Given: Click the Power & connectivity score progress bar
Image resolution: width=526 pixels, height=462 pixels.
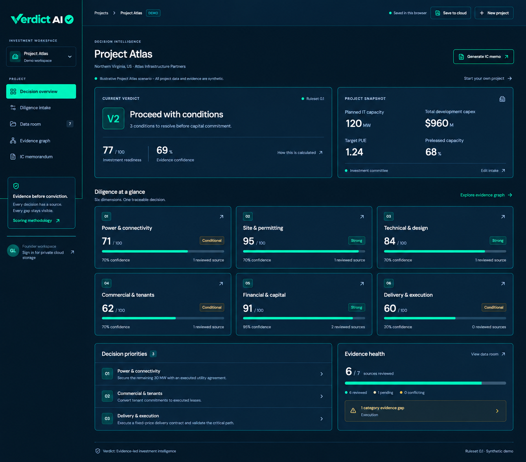Looking at the screenshot, I should pyautogui.click(x=163, y=251).
